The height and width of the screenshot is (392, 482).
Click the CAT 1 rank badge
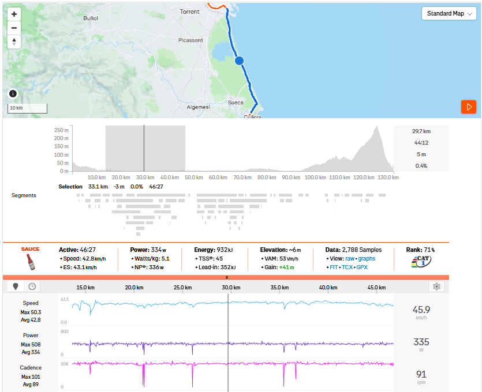422,262
